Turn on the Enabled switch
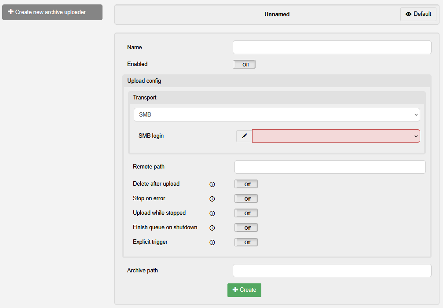The image size is (443, 308). tap(244, 65)
